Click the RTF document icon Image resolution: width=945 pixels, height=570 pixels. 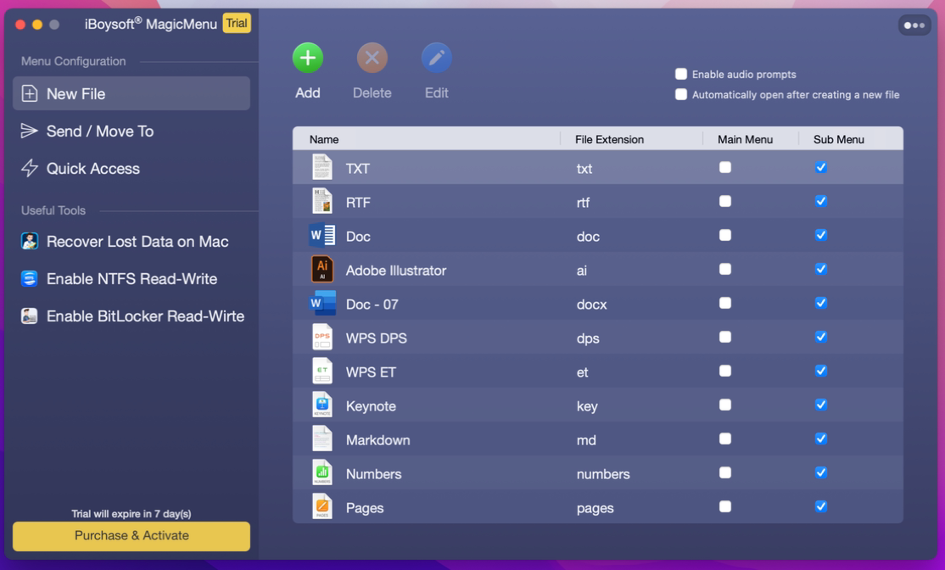click(x=322, y=201)
